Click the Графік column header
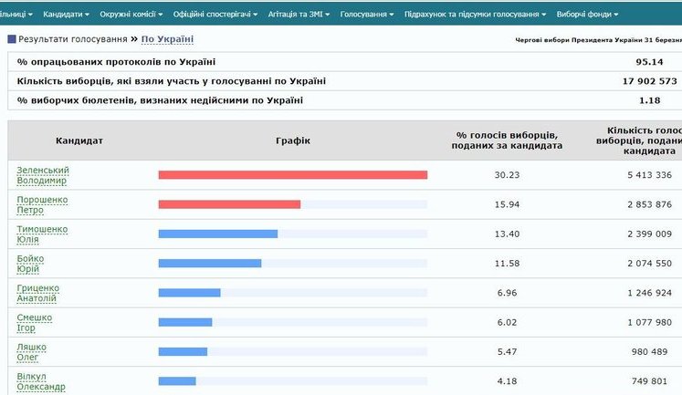Image resolution: width=682 pixels, height=395 pixels. coord(293,140)
